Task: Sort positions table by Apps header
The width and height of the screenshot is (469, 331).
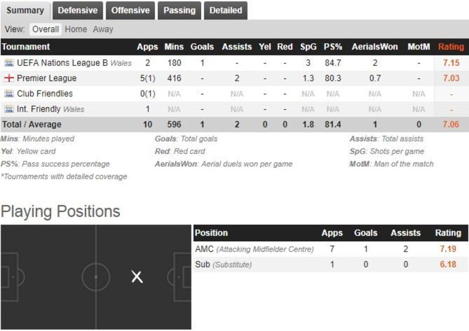Action: (x=332, y=233)
